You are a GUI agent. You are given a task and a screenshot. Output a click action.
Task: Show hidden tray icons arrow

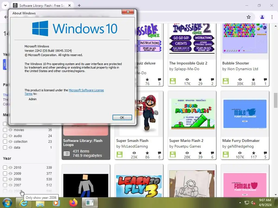240,203
